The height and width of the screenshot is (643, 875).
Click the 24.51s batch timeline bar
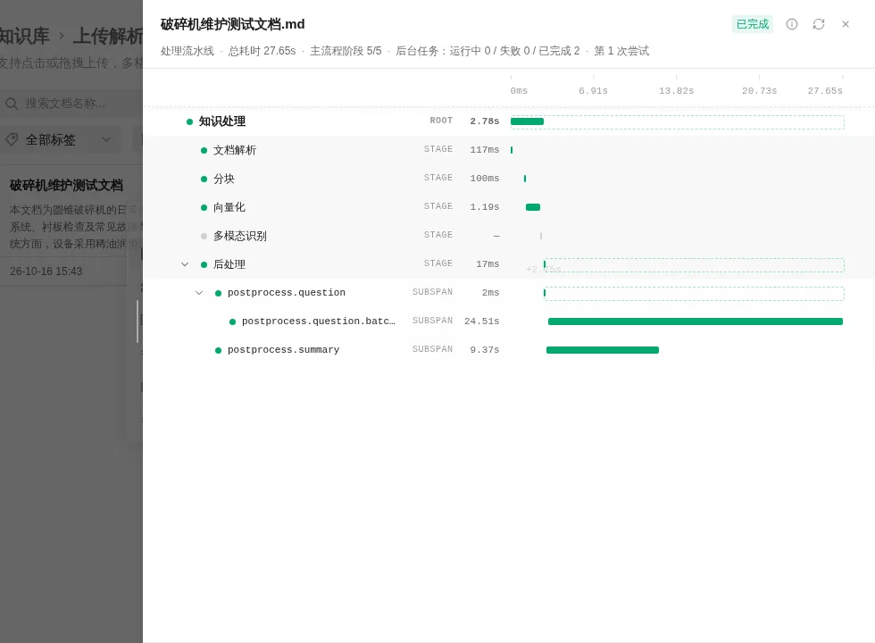click(696, 321)
